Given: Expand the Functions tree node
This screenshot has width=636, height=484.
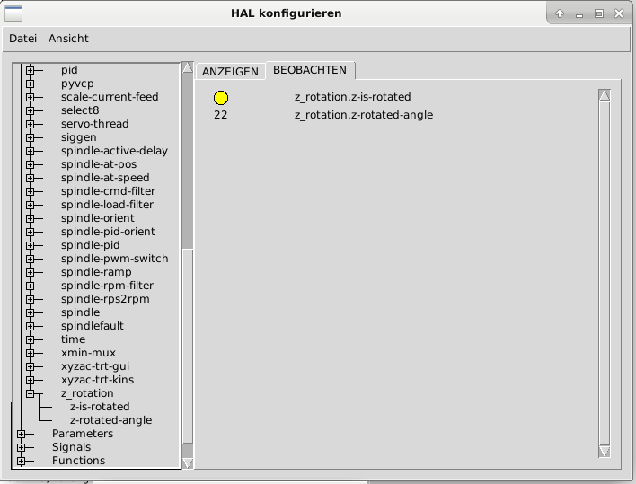Looking at the screenshot, I should pyautogui.click(x=21, y=461).
